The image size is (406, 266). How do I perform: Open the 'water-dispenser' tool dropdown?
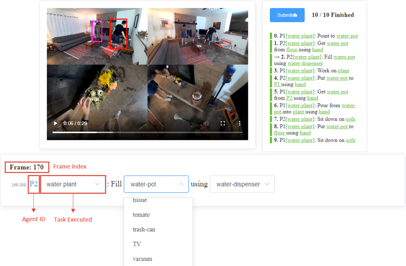[242, 184]
